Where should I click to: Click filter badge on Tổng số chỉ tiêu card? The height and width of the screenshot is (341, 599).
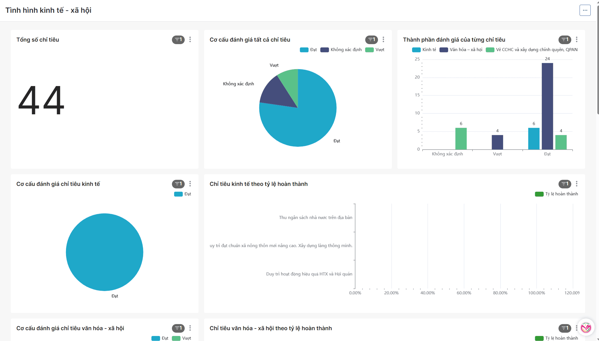(x=178, y=40)
